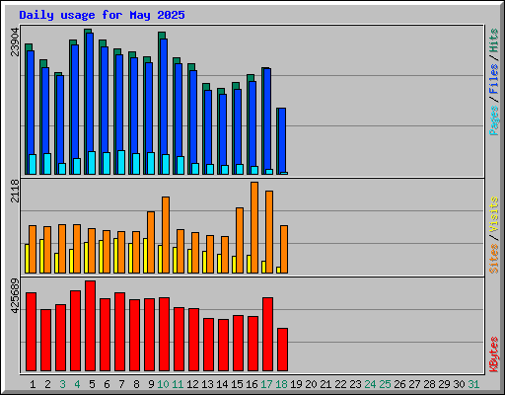Click the blue files bar for day 10
Viewport: 505px width, 395px height.
tap(164, 97)
